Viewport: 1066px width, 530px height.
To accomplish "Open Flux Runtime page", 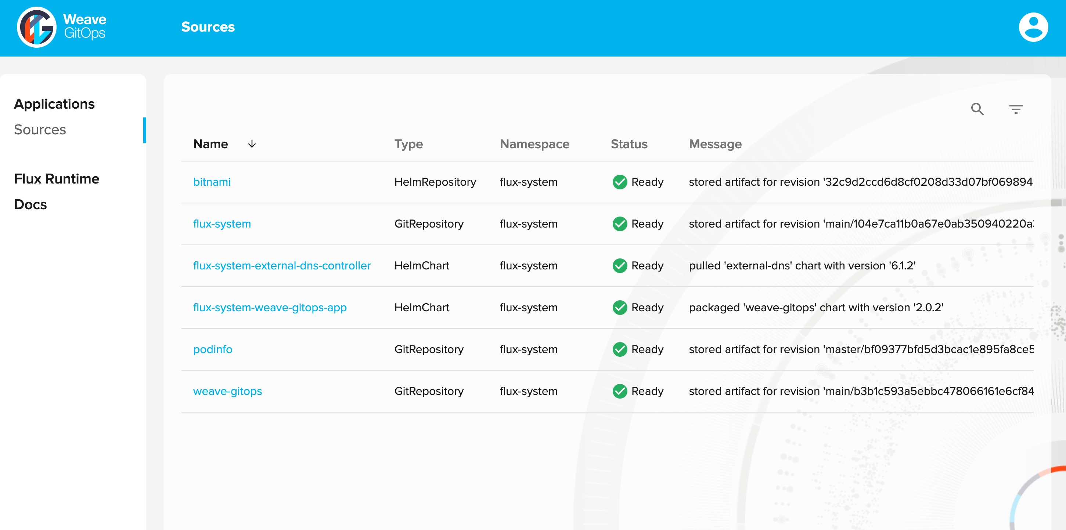I will (57, 179).
